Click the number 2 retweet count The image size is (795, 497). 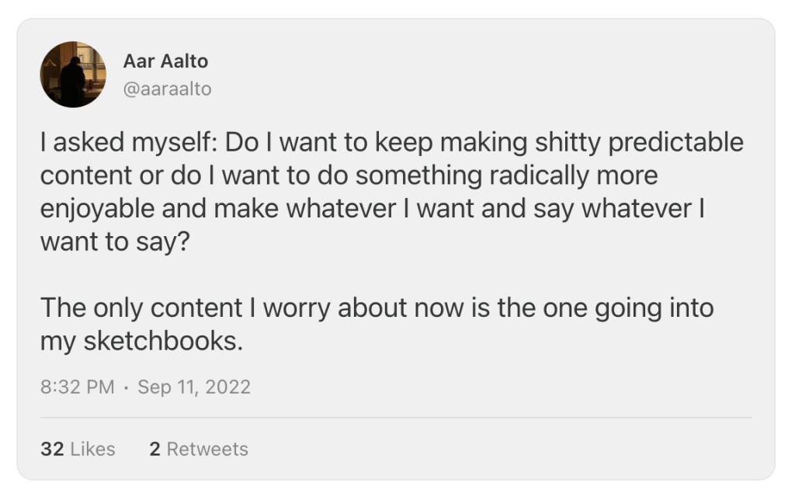[154, 449]
